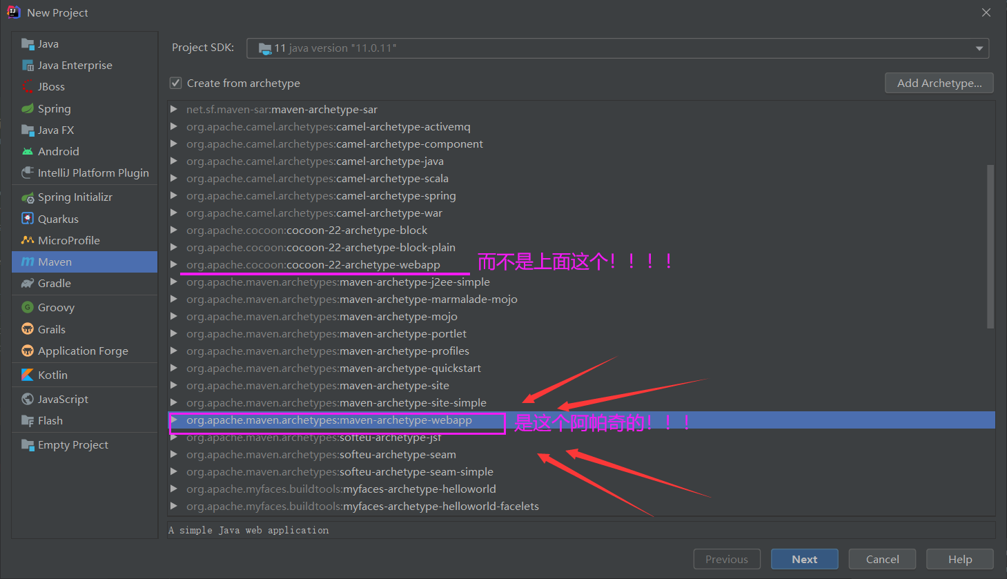Select Android project type
Viewport: 1007px width, 579px height.
tap(84, 152)
